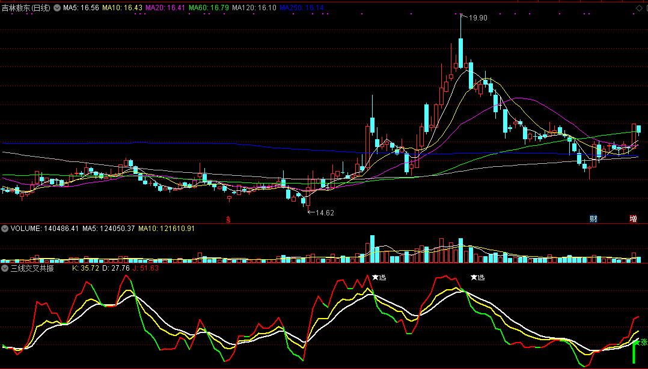Click the K: 35.72 value
Image resolution: width=648 pixels, height=369 pixels.
click(85, 268)
